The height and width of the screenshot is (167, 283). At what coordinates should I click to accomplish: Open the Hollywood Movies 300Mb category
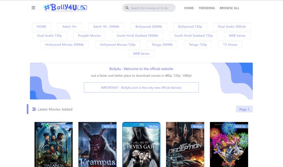(x=64, y=44)
